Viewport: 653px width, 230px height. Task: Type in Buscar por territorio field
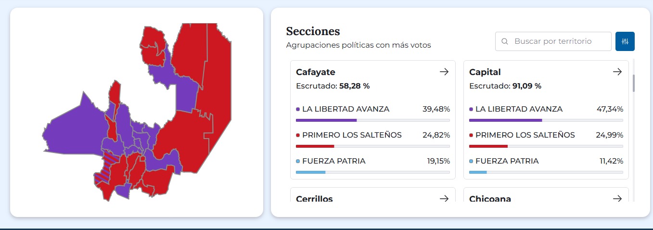[558, 41]
